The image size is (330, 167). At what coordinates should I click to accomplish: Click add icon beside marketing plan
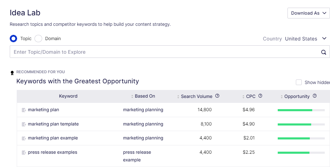tap(24, 110)
